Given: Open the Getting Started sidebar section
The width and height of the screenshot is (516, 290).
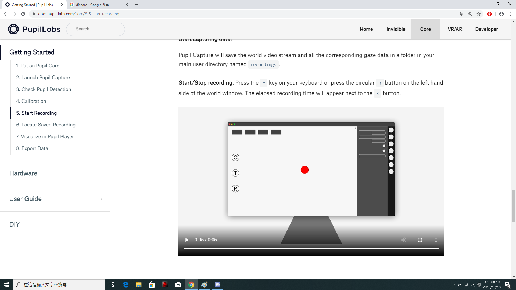Looking at the screenshot, I should pyautogui.click(x=32, y=52).
